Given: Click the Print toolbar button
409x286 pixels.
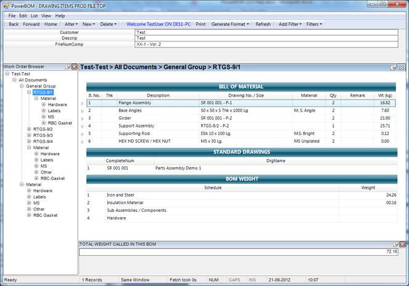Looking at the screenshot, I should pos(200,24).
